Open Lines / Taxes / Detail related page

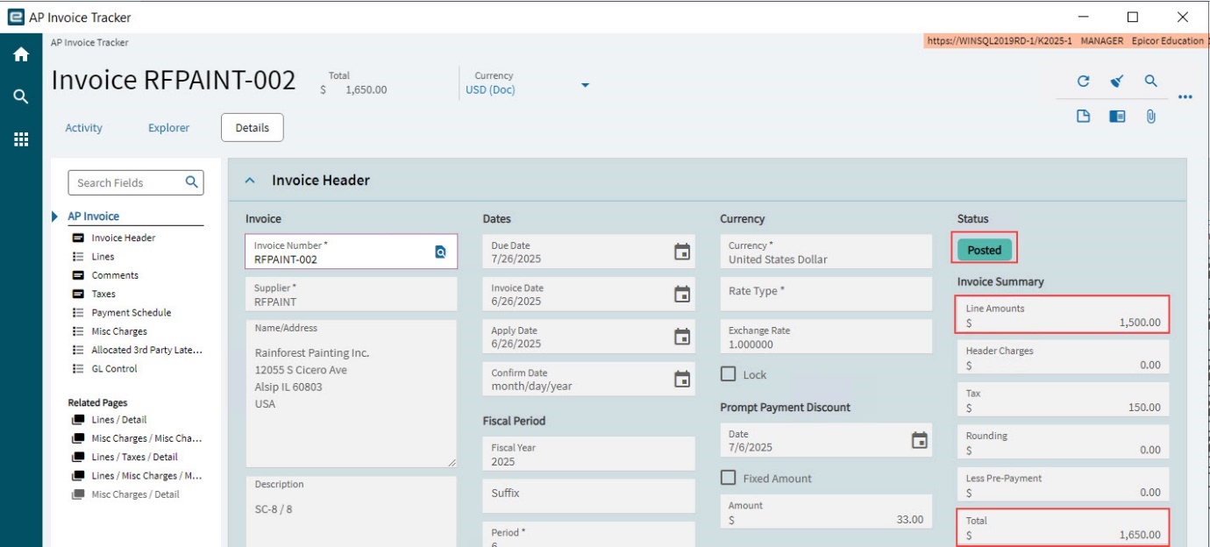[x=134, y=457]
